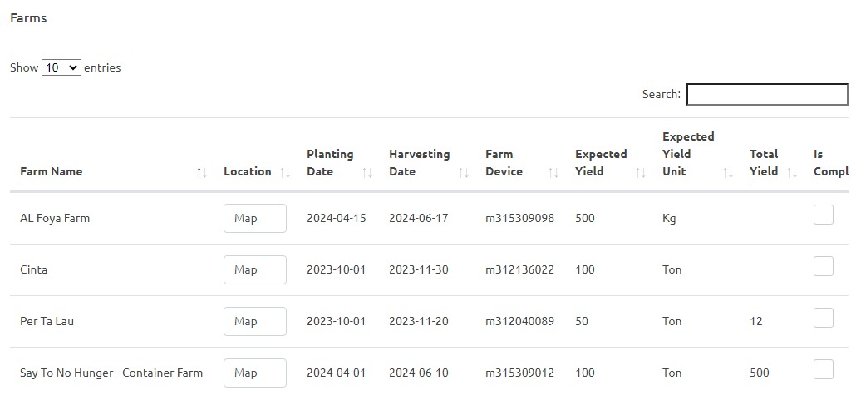Click the Is Complete column header
The image size is (861, 410).
(x=829, y=163)
